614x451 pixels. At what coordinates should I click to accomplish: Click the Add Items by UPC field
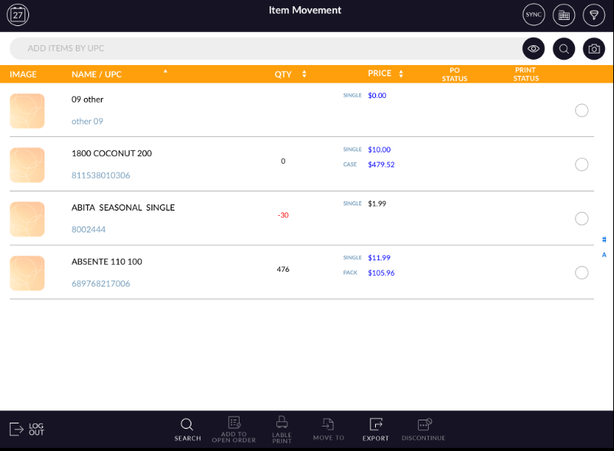pos(260,49)
